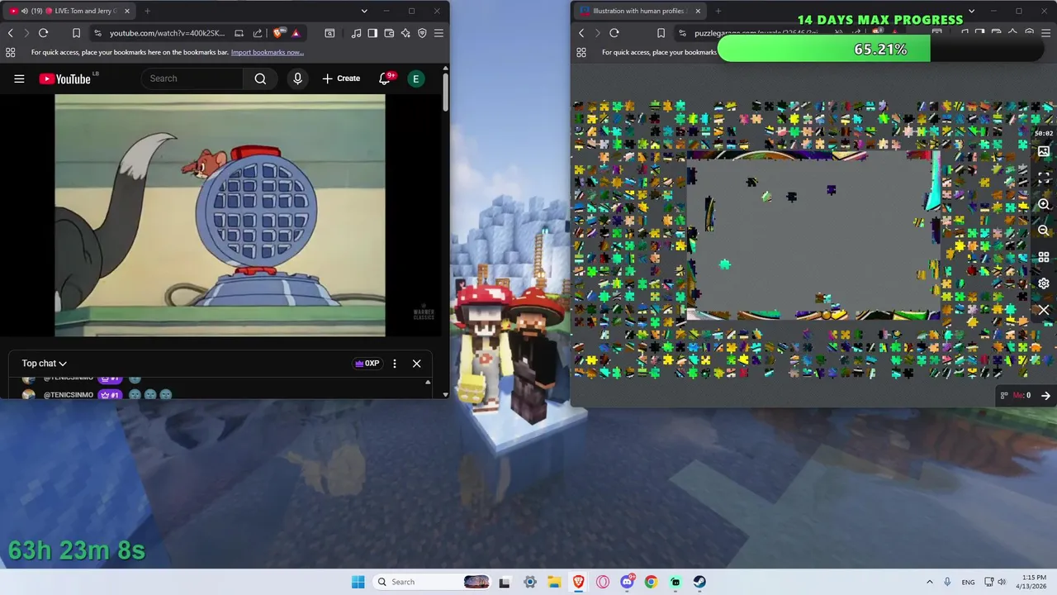Image resolution: width=1057 pixels, height=595 pixels.
Task: Open the live chat more options menu
Action: pos(395,364)
